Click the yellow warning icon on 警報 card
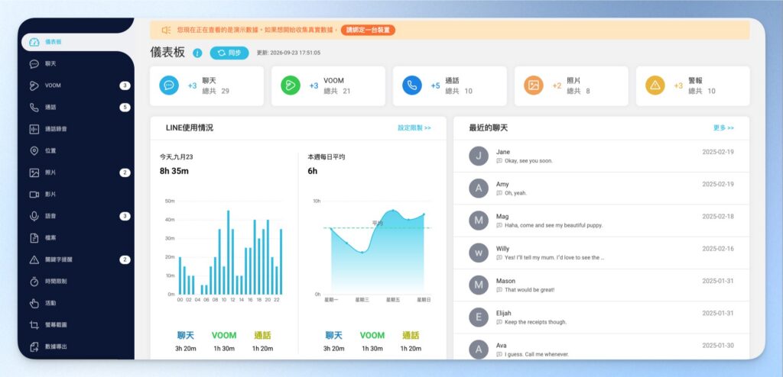This screenshot has width=783, height=377. pyautogui.click(x=655, y=85)
